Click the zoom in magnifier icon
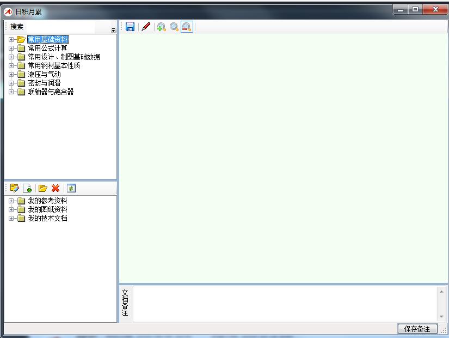The image size is (449, 338). pos(162,27)
